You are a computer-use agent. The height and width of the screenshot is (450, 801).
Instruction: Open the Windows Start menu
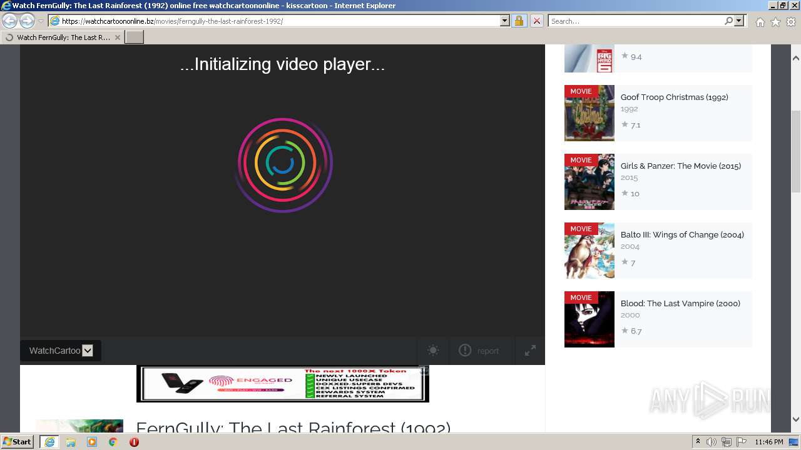click(x=17, y=442)
